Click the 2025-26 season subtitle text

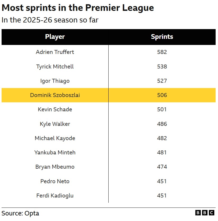[50, 20]
